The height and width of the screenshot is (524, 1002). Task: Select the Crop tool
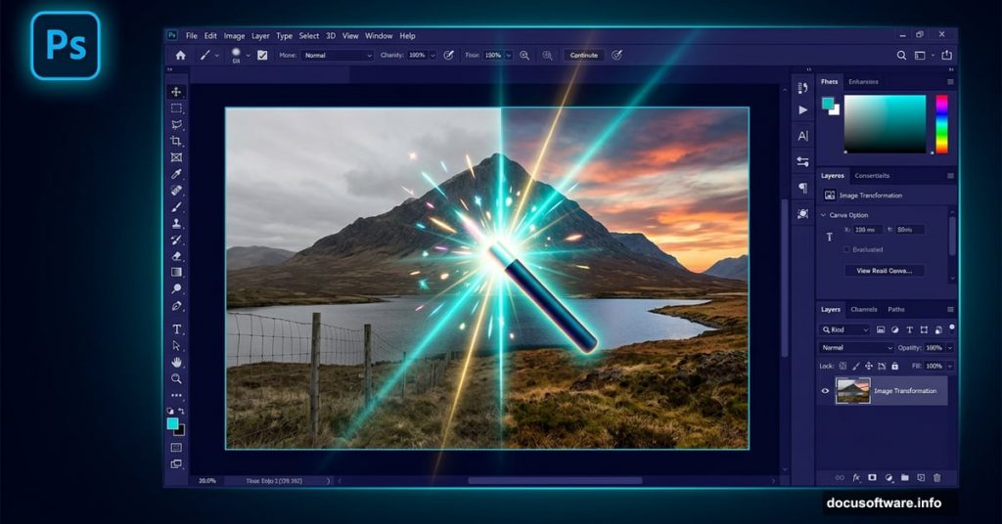(x=176, y=141)
